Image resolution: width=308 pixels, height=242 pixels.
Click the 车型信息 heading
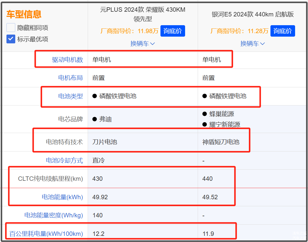click(24, 14)
